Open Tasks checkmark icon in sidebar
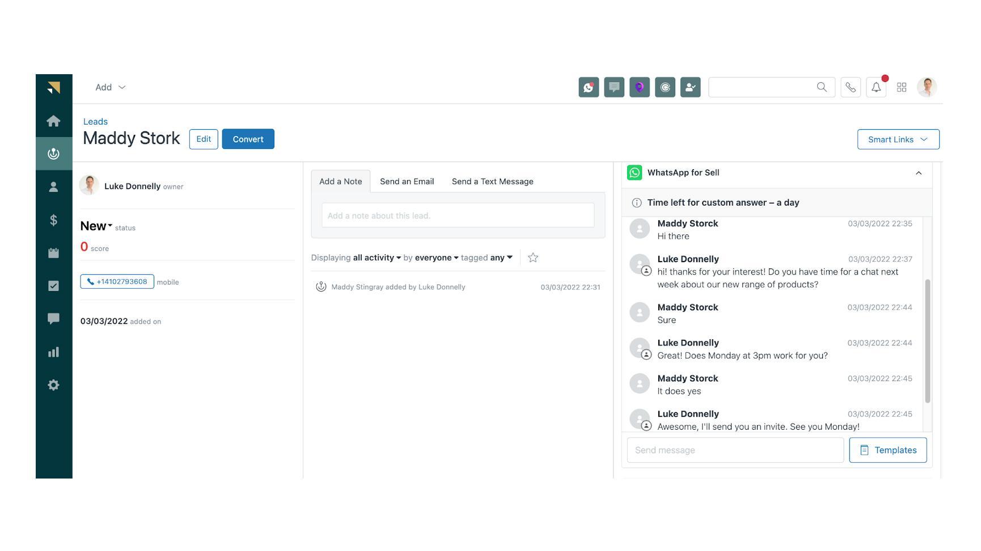This screenshot has width=981, height=551. point(53,286)
